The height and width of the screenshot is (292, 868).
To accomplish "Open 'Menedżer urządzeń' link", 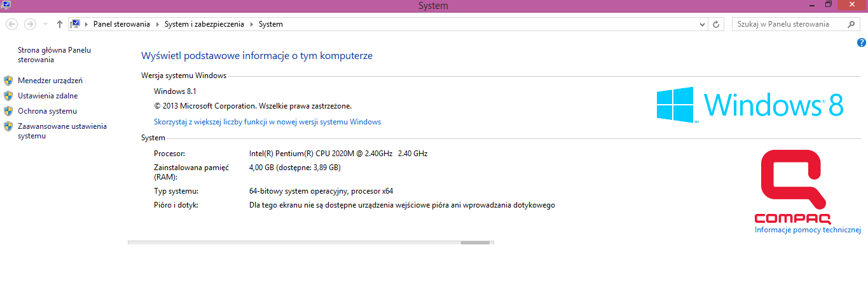I will click(x=50, y=81).
